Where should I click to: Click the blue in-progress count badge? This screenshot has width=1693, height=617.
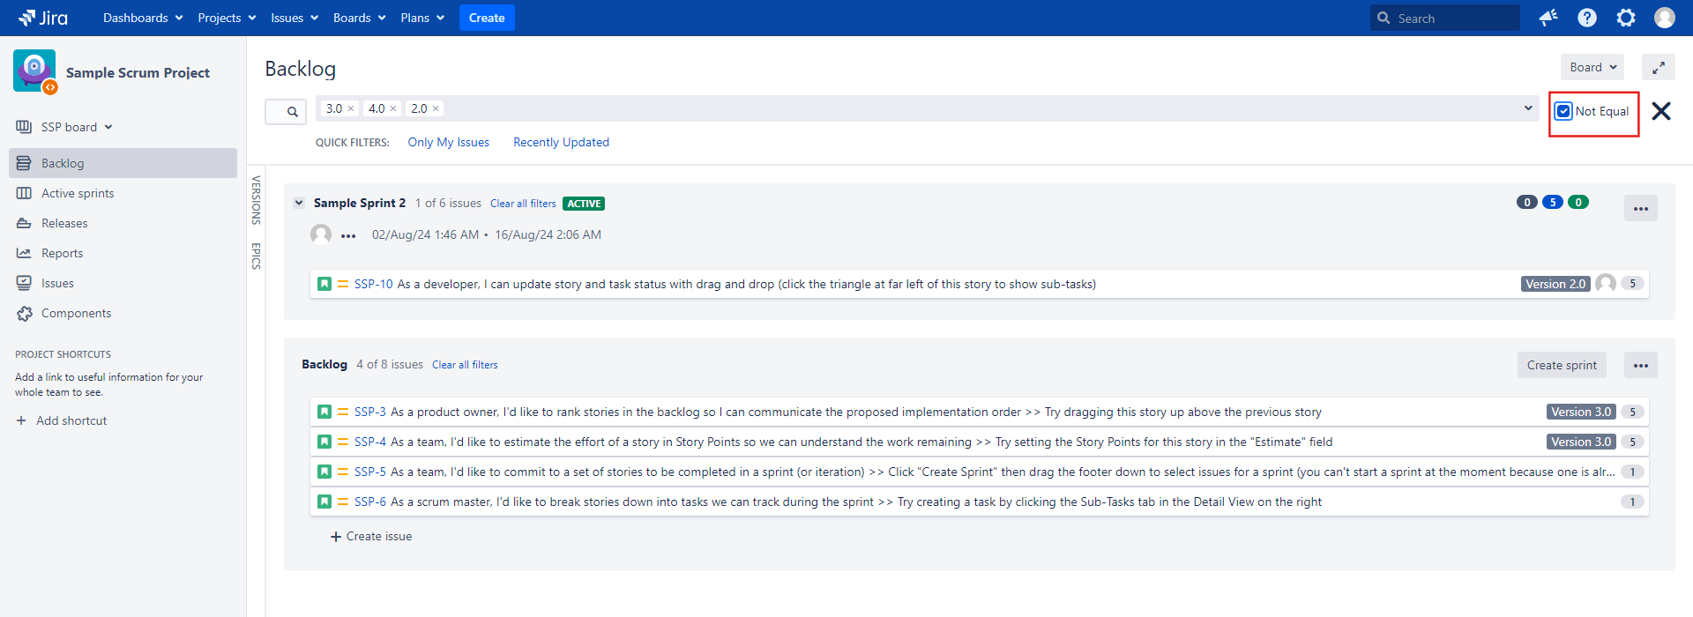(x=1553, y=202)
